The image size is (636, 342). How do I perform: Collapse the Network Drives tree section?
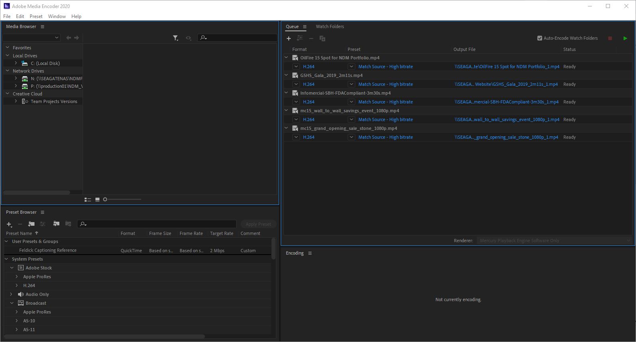[x=7, y=71]
